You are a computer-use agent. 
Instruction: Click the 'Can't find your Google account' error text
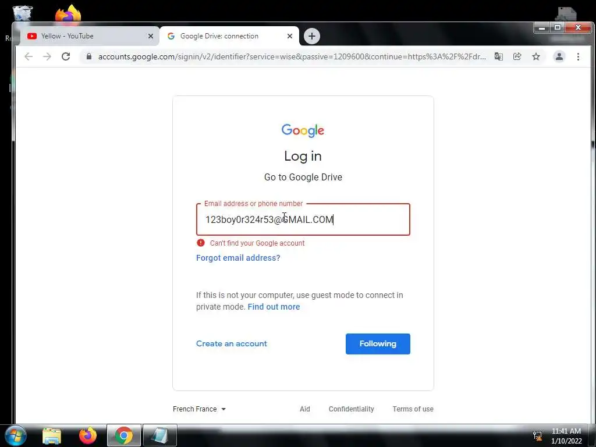pos(257,243)
